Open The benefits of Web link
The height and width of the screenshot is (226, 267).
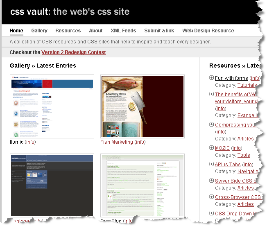pyautogui.click(x=236, y=95)
